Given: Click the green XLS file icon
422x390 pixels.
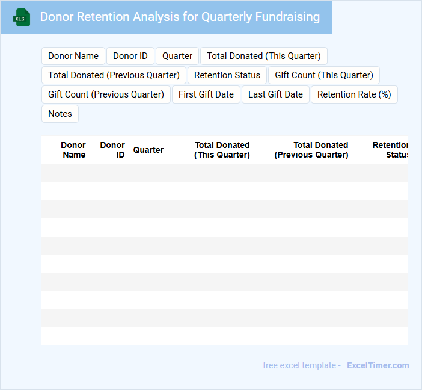Looking at the screenshot, I should (x=22, y=17).
